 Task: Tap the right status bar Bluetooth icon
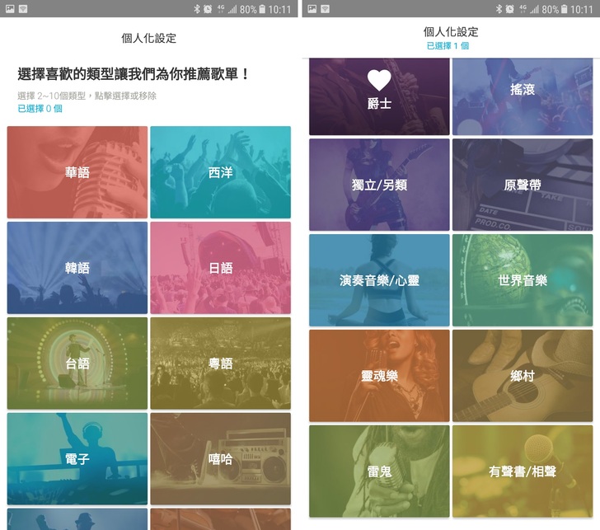point(499,9)
